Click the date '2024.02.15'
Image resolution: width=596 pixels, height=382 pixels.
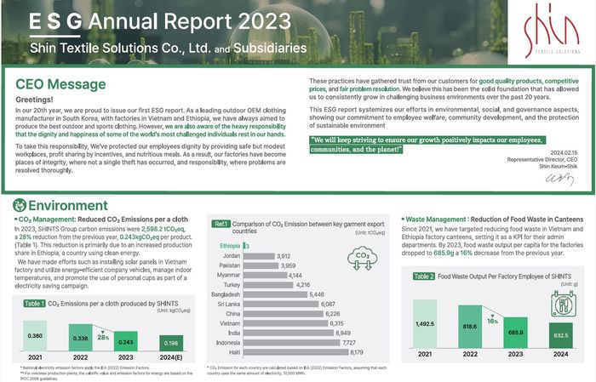click(x=564, y=153)
